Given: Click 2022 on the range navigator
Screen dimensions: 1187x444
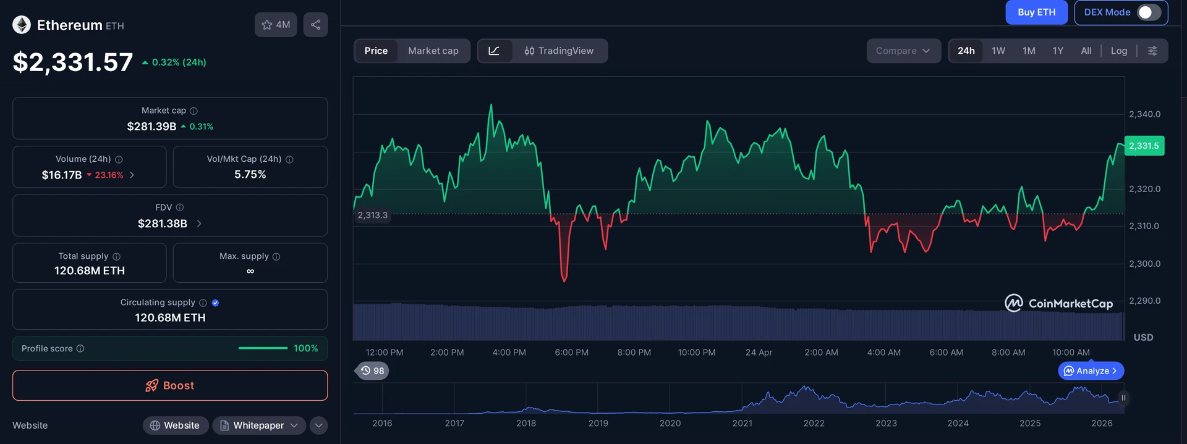Looking at the screenshot, I should tap(814, 423).
